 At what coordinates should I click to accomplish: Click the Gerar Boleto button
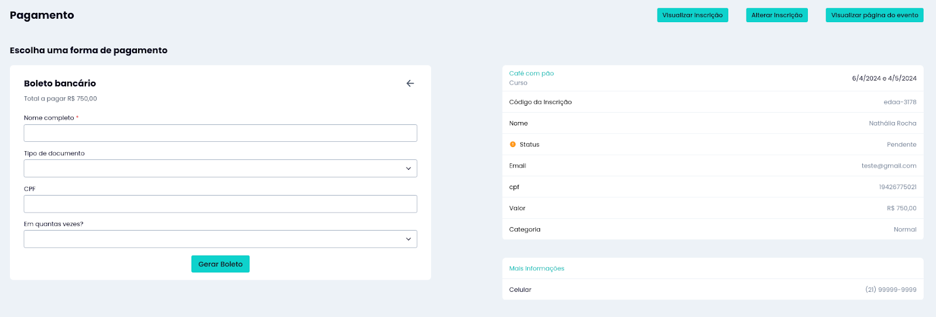point(221,264)
